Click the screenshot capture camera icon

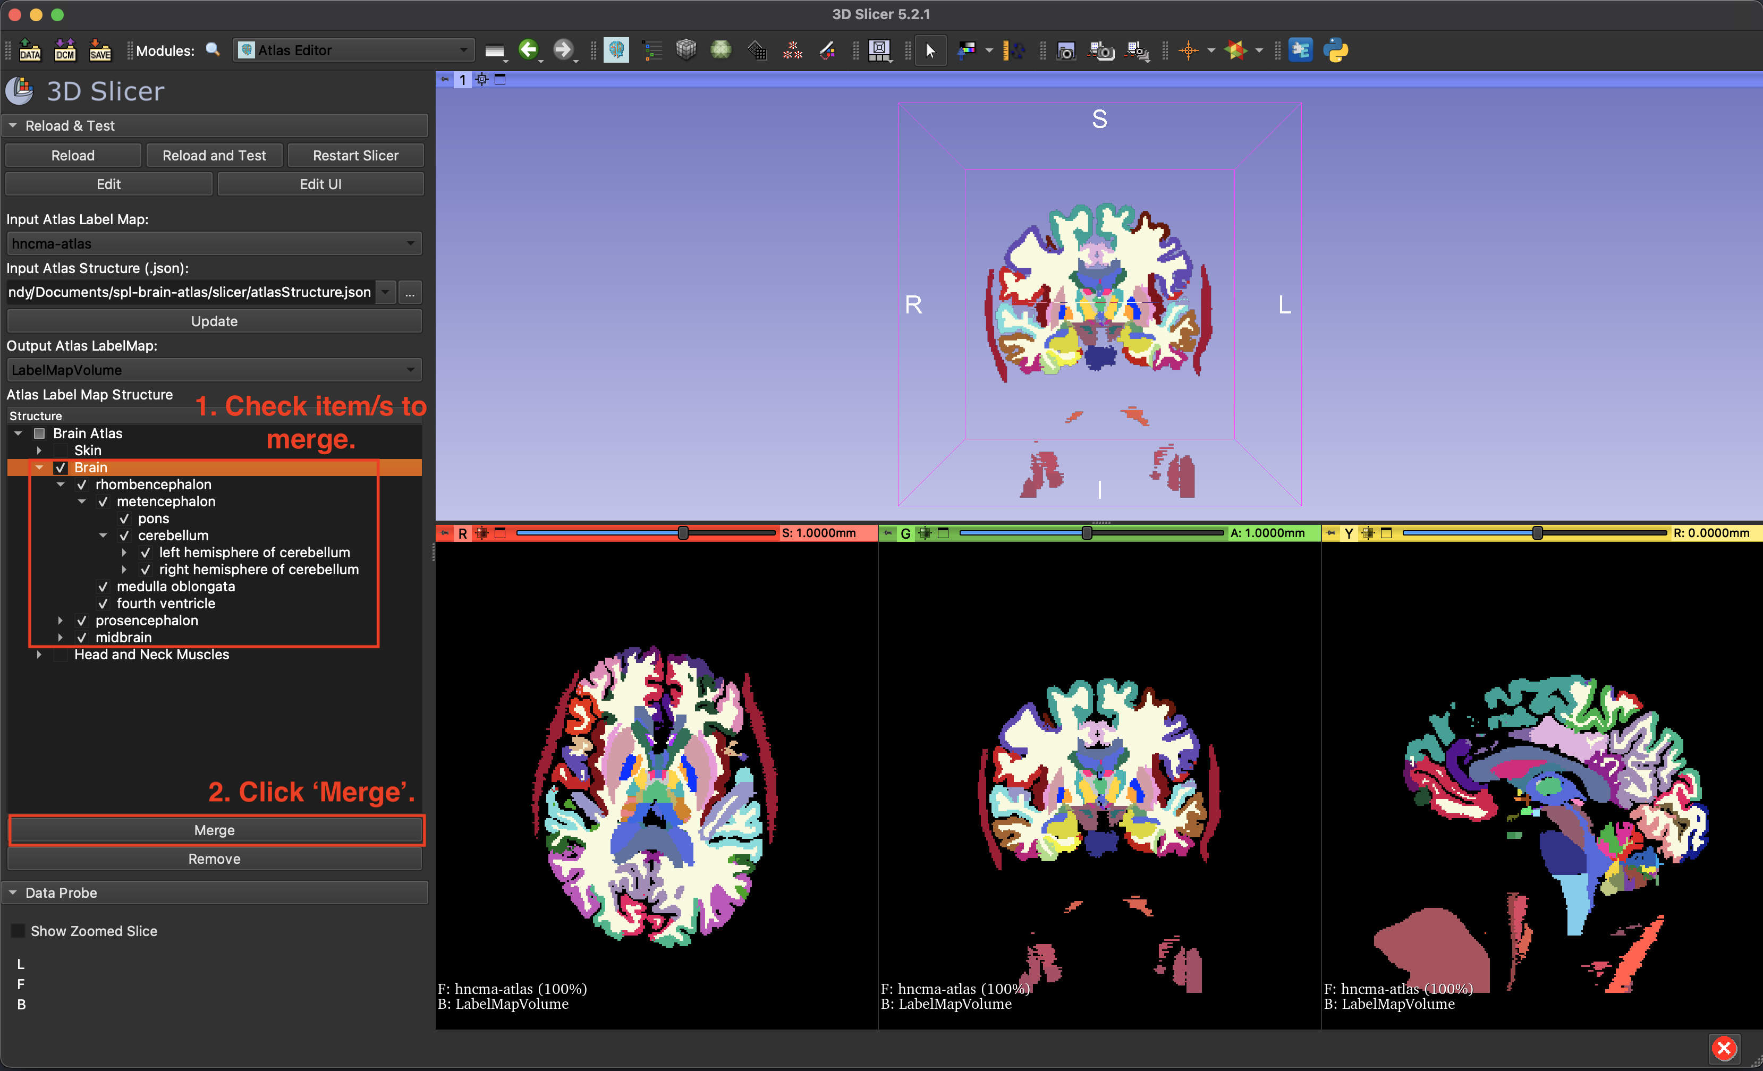point(1065,50)
